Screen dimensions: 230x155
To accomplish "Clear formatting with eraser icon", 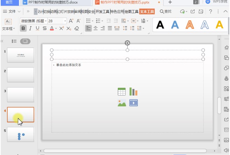I will pyautogui.click(x=76, y=28).
